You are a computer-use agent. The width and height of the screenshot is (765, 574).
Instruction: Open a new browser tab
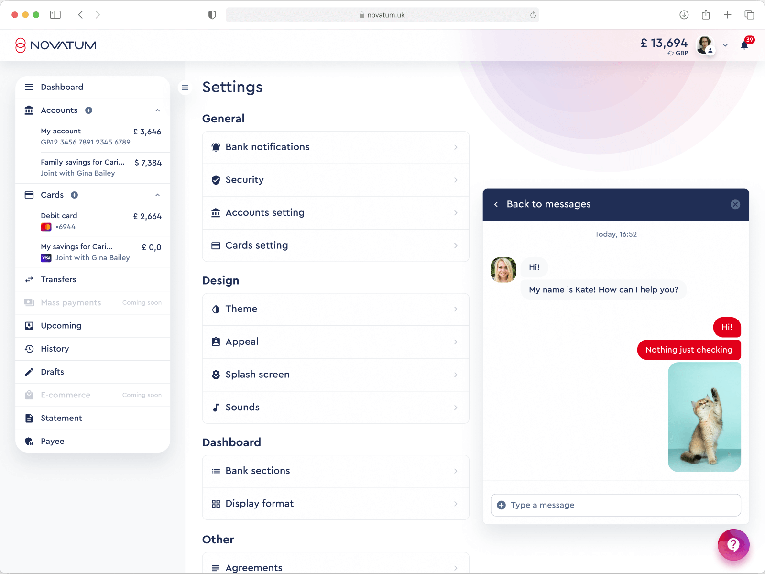pyautogui.click(x=728, y=15)
